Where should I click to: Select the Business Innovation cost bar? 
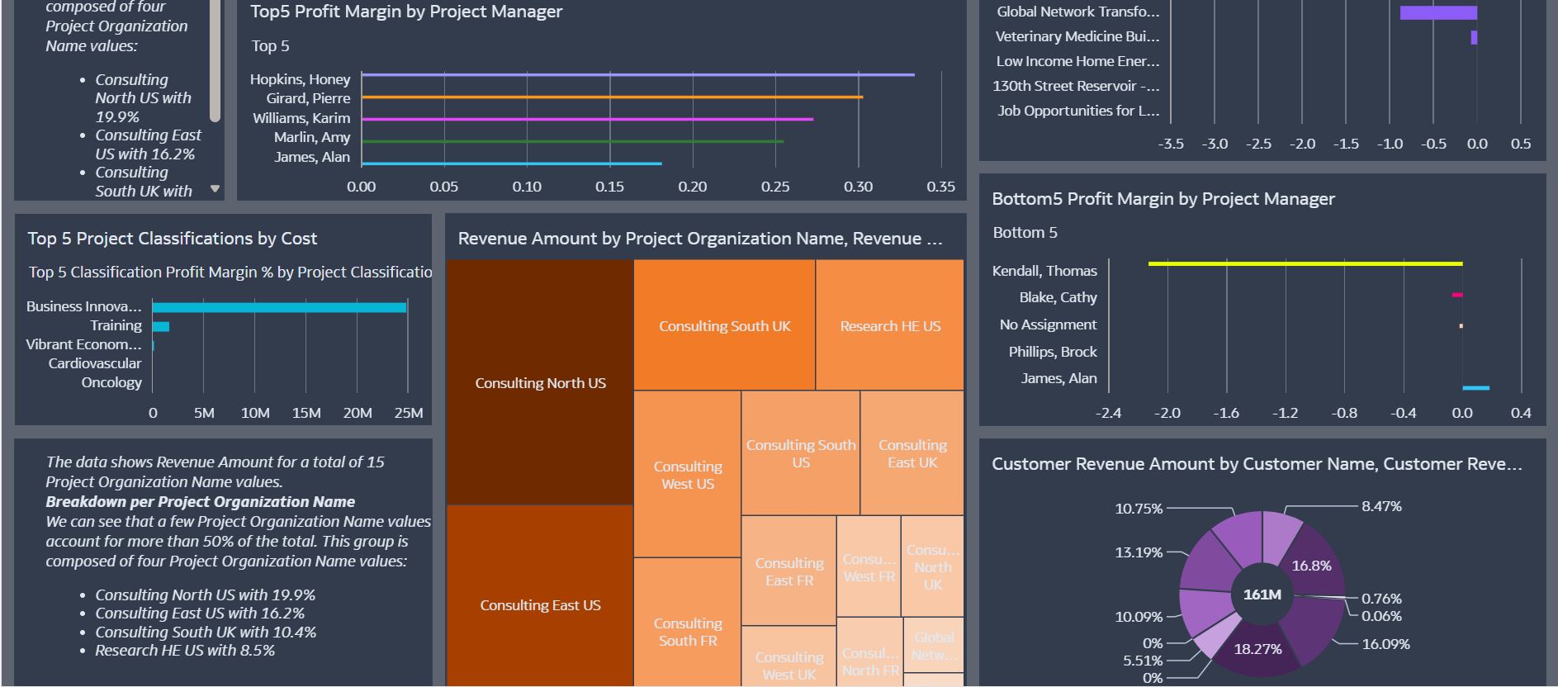(x=279, y=307)
